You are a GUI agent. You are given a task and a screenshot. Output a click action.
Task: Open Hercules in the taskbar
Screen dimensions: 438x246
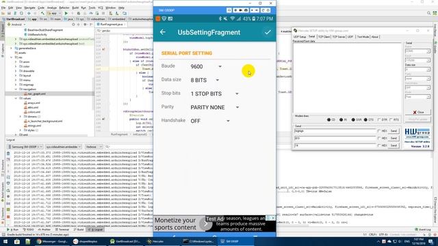[x=158, y=241]
